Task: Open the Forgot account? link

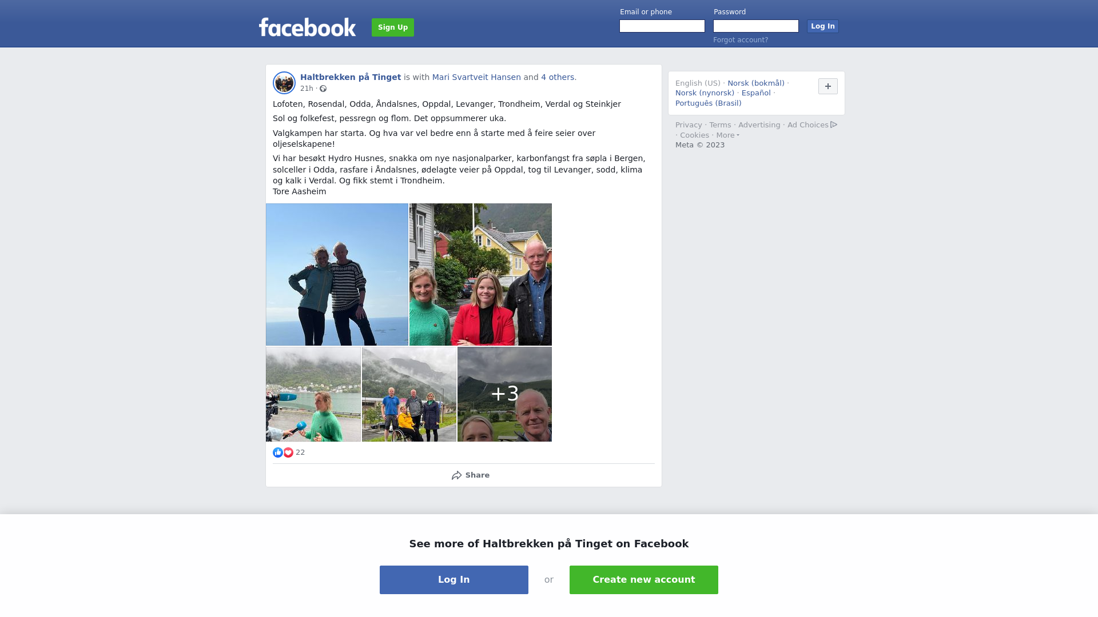Action: tap(741, 40)
